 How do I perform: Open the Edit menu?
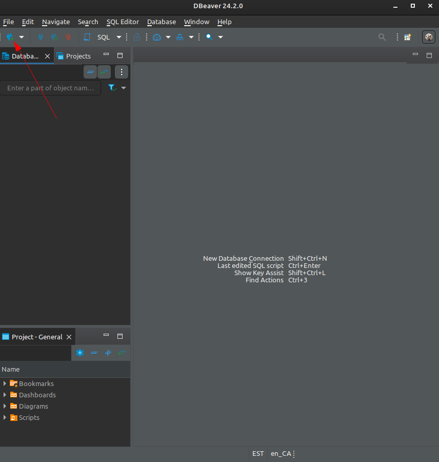[28, 22]
